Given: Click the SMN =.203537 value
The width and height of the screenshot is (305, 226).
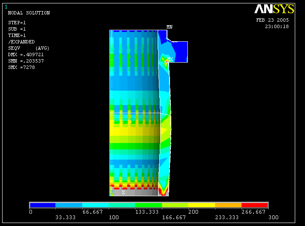Looking at the screenshot, I should (26, 61).
